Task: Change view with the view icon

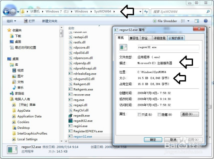Action: coord(183,21)
